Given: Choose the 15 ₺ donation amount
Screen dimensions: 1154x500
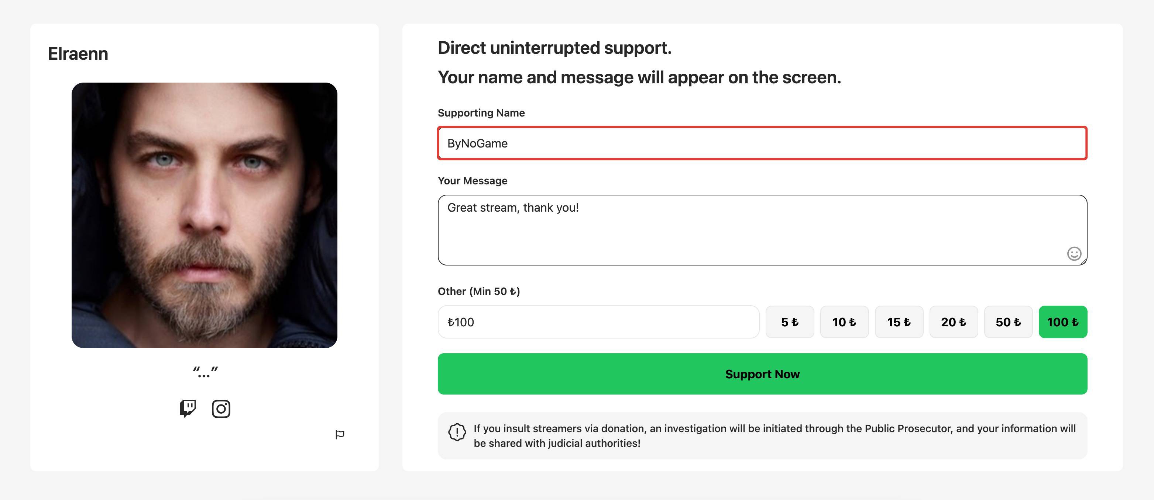Looking at the screenshot, I should (x=899, y=322).
